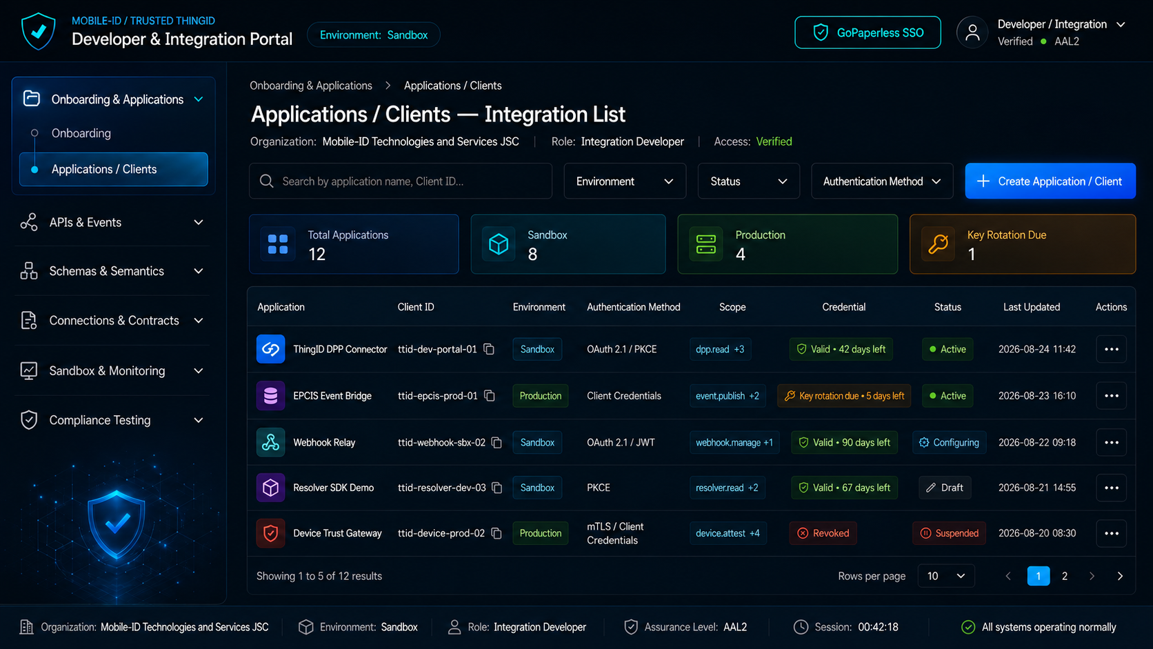Click the Resolver SDK Demo cube icon
Screen dimensions: 1153x649
tap(270, 488)
